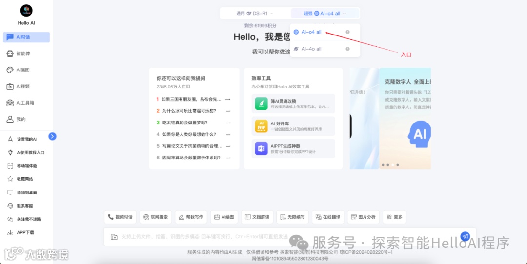Open the AI对话 sidebar item
The width and height of the screenshot is (527, 264).
(26, 37)
